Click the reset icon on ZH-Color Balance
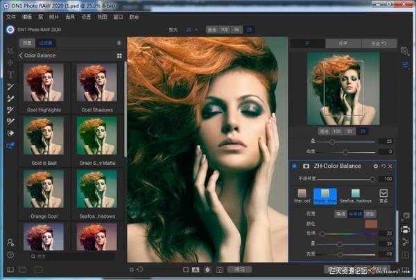The image size is (416, 280). tap(383, 166)
